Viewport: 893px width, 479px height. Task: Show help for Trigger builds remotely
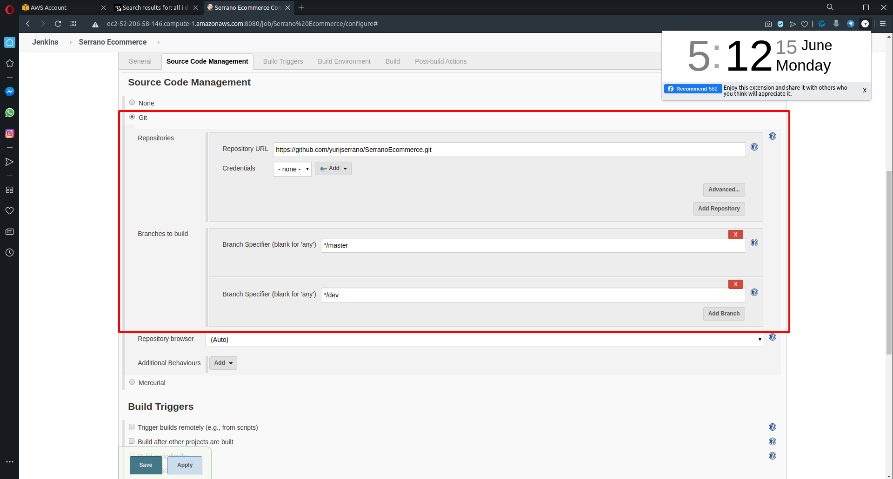coord(773,427)
